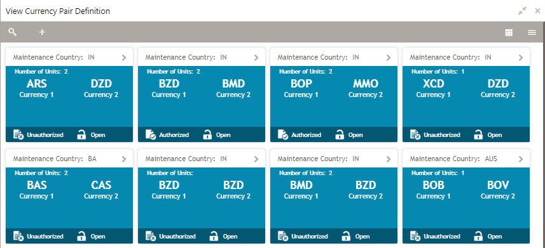Add a new currency pair with plus icon
The width and height of the screenshot is (545, 248).
click(42, 32)
